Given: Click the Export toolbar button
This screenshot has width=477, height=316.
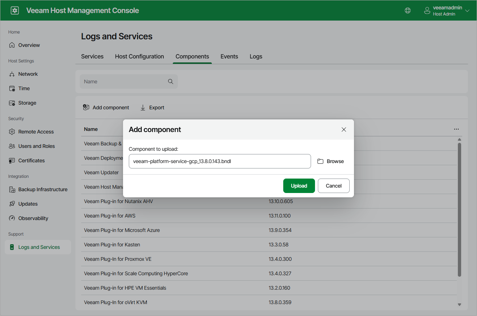Looking at the screenshot, I should point(152,107).
